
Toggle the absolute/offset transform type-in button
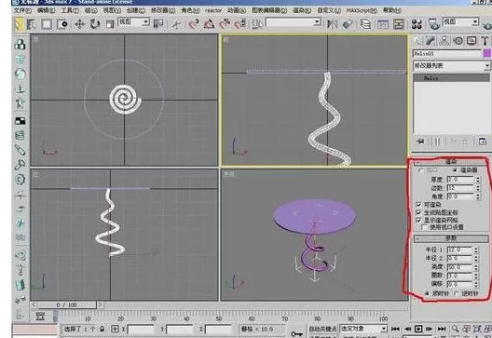115,329
